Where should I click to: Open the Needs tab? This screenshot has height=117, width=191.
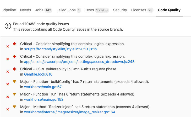(25, 10)
